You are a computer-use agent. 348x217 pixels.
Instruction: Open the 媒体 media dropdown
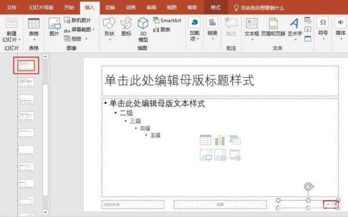pyautogui.click(x=340, y=29)
